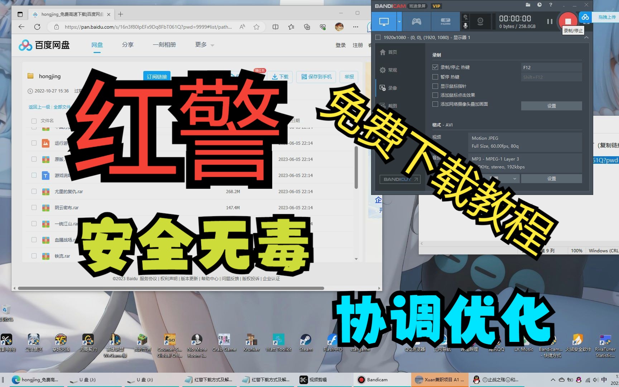Click the file list scroll-down arrow

[356, 259]
